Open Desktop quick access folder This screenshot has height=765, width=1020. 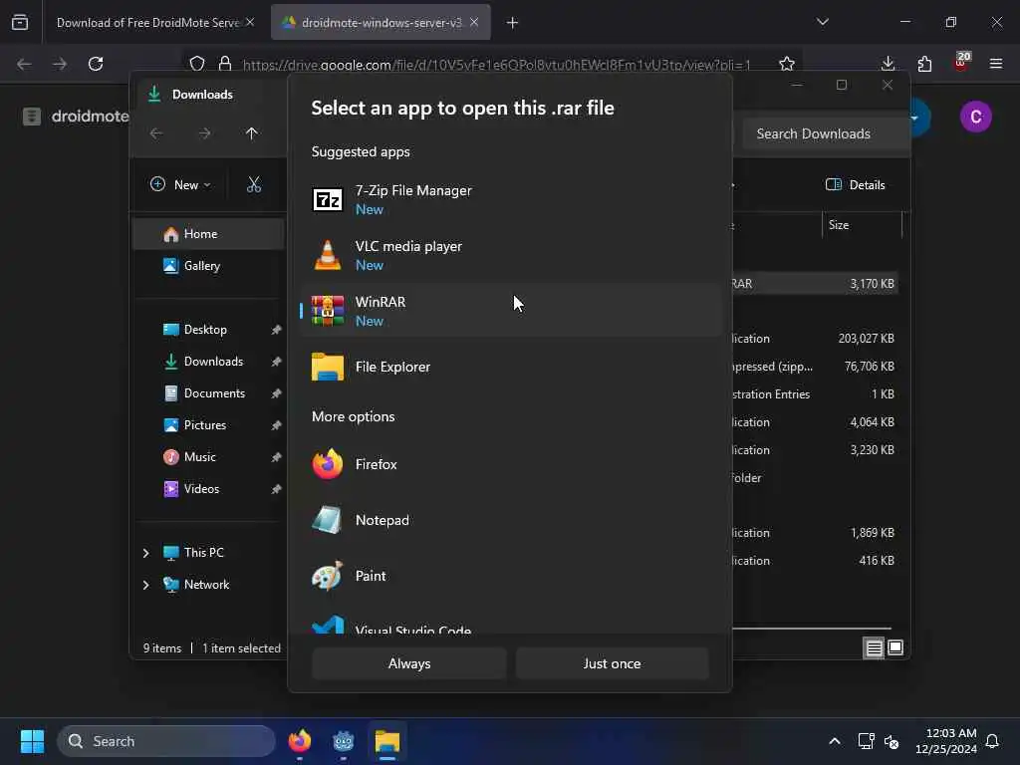click(x=208, y=329)
